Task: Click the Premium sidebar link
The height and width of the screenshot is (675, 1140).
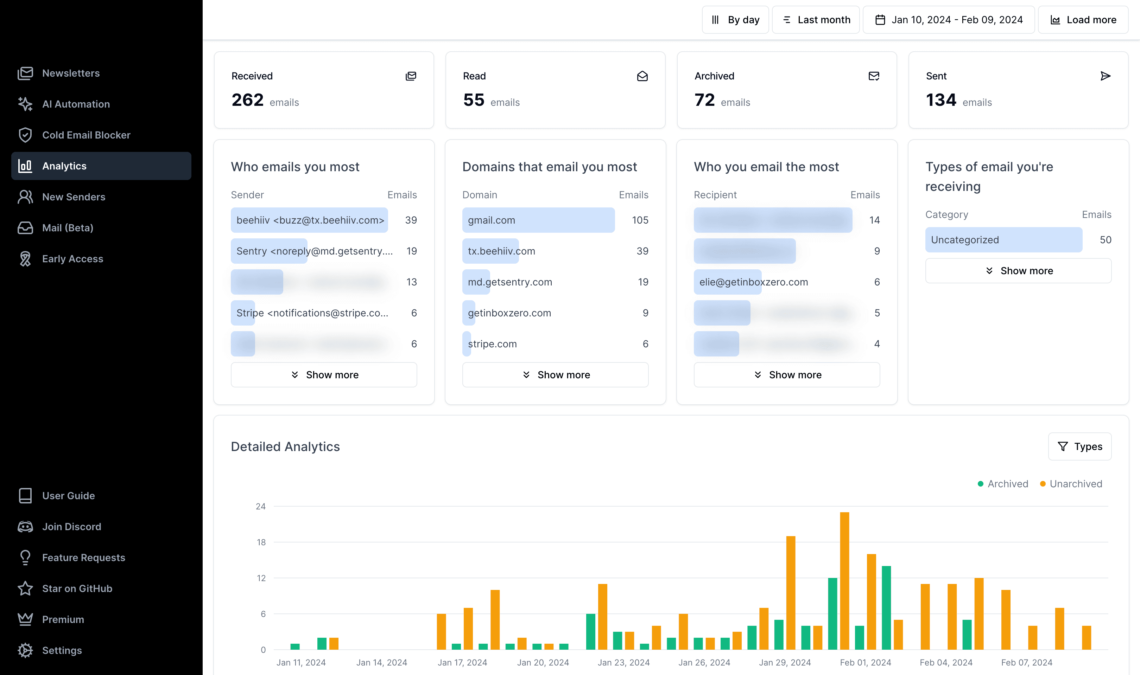Action: tap(63, 619)
